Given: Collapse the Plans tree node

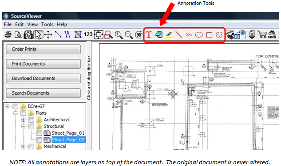Looking at the screenshot, I should (16, 113).
